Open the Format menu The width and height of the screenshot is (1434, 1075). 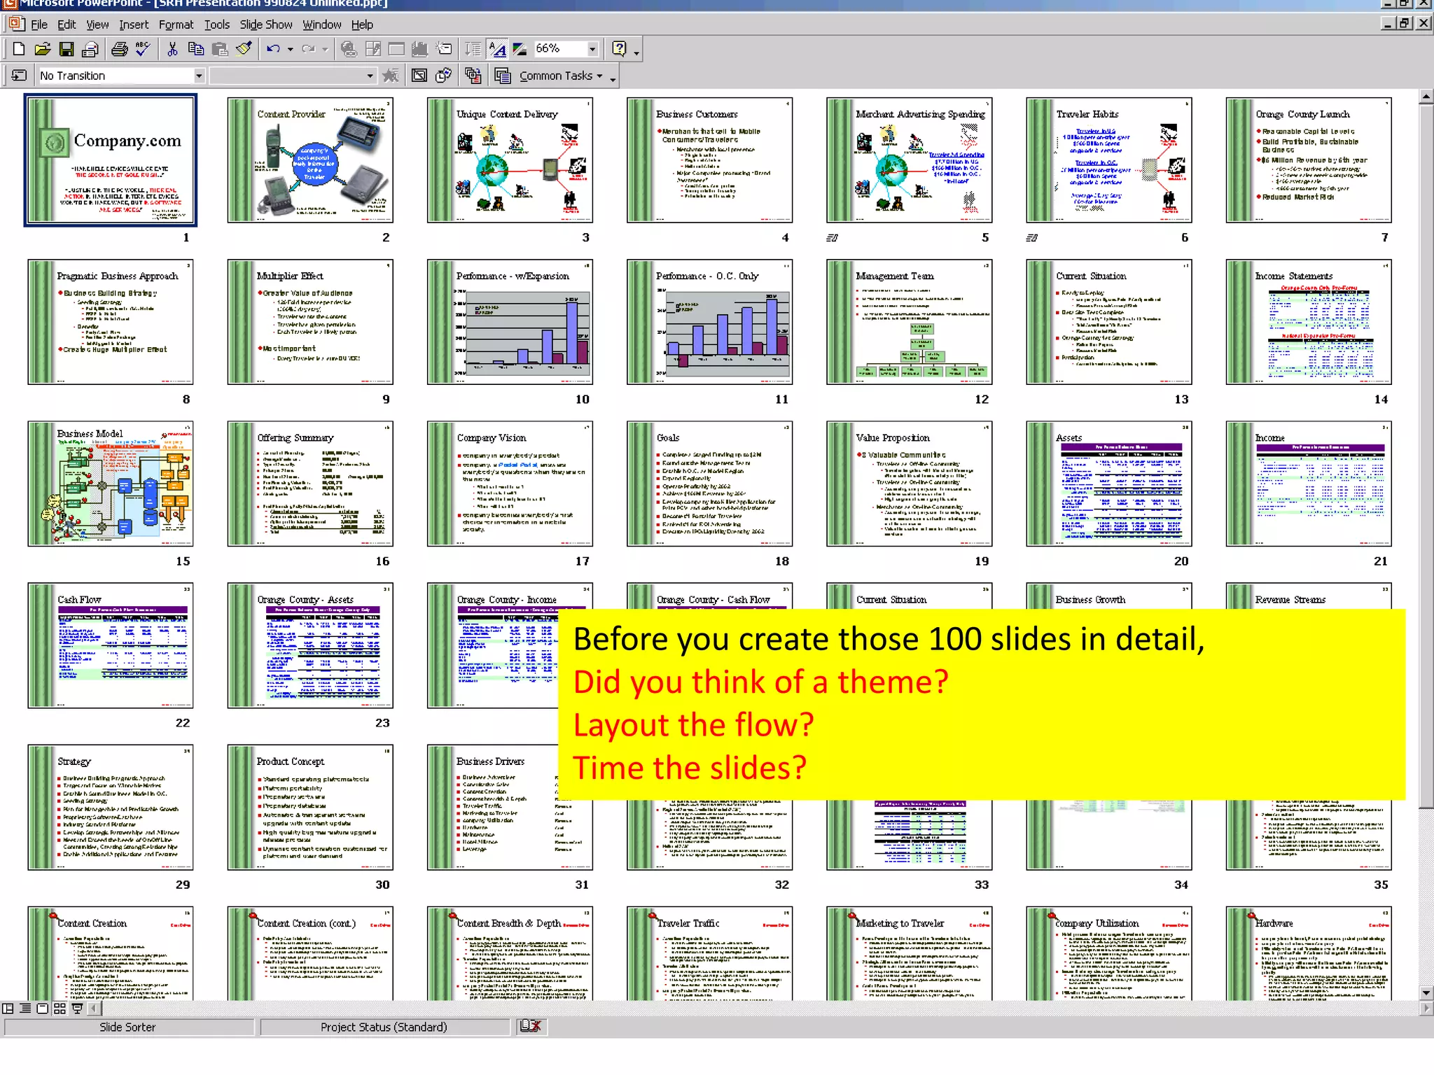[176, 24]
